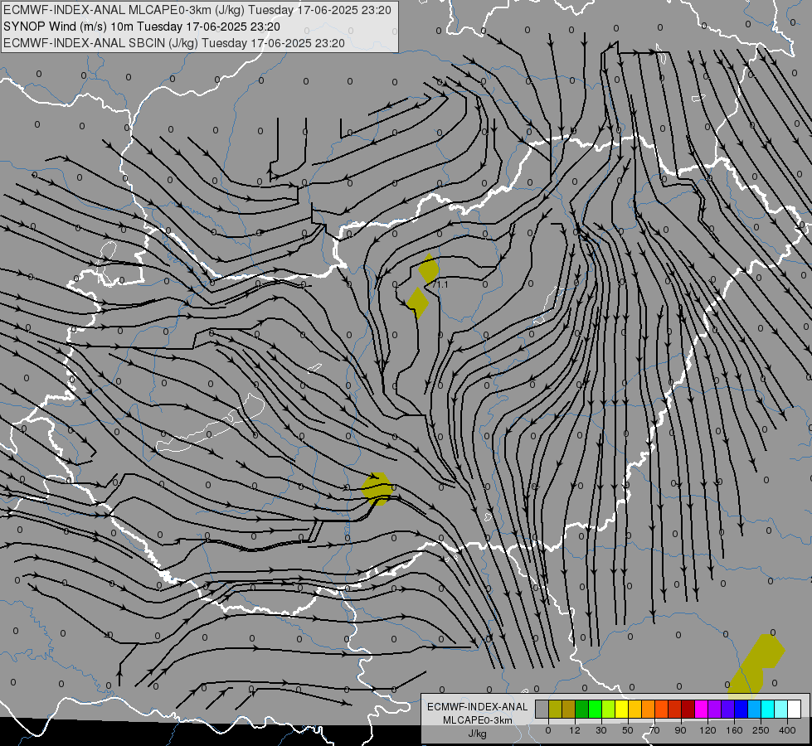Click the olive diamond next to "71.1"
Image resolution: width=812 pixels, height=746 pixels.
pyautogui.click(x=428, y=269)
